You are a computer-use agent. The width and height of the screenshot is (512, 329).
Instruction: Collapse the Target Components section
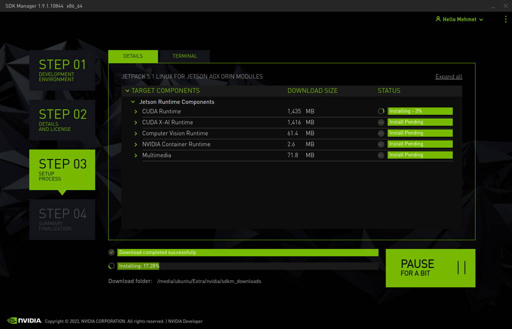(127, 90)
